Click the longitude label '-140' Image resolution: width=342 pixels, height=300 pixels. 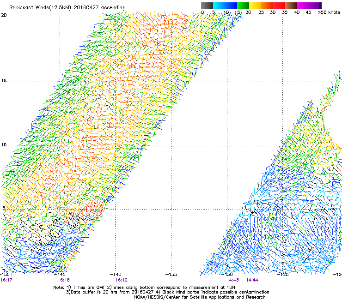pos(116,274)
